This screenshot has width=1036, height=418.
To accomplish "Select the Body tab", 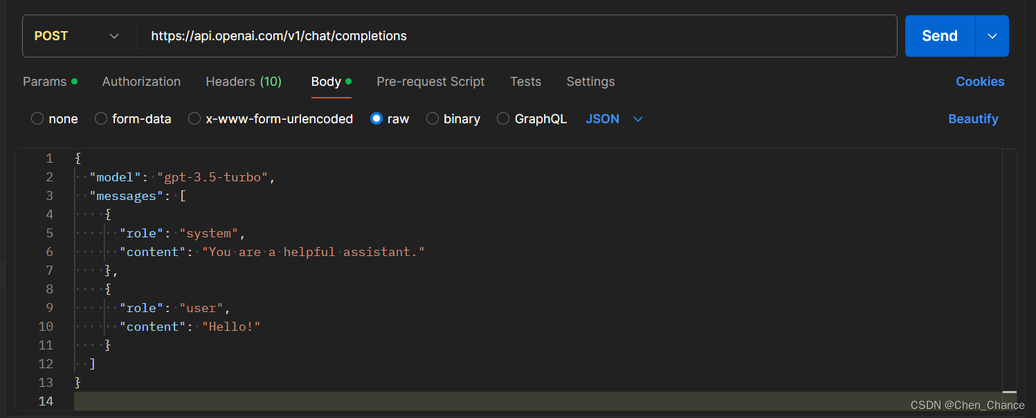I will click(325, 81).
